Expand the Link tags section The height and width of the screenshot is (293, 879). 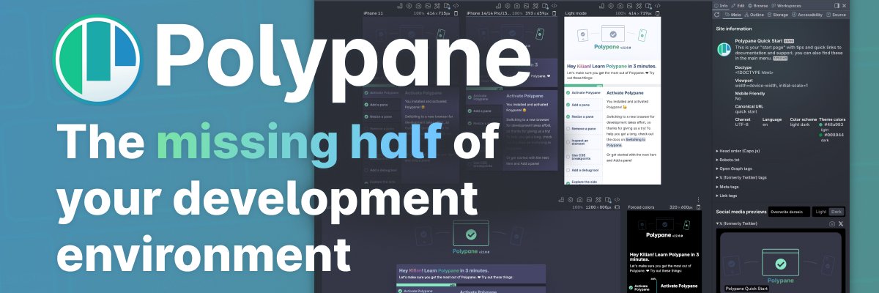coord(730,196)
